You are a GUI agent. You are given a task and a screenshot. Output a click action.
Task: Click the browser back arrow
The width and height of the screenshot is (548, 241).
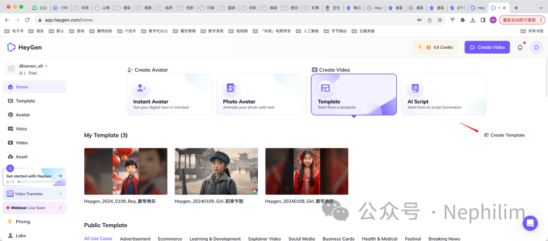click(7, 20)
